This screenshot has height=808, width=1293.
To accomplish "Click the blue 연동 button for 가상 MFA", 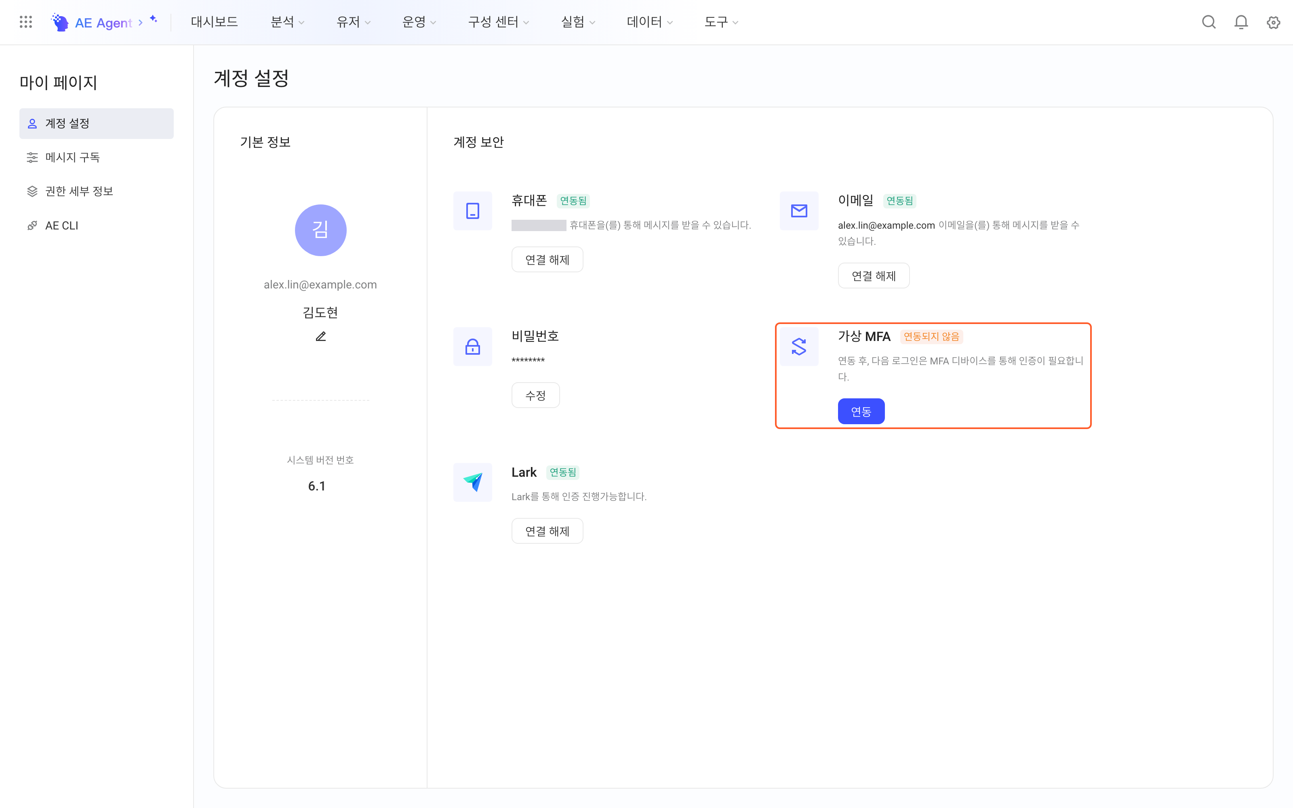I will tap(861, 412).
